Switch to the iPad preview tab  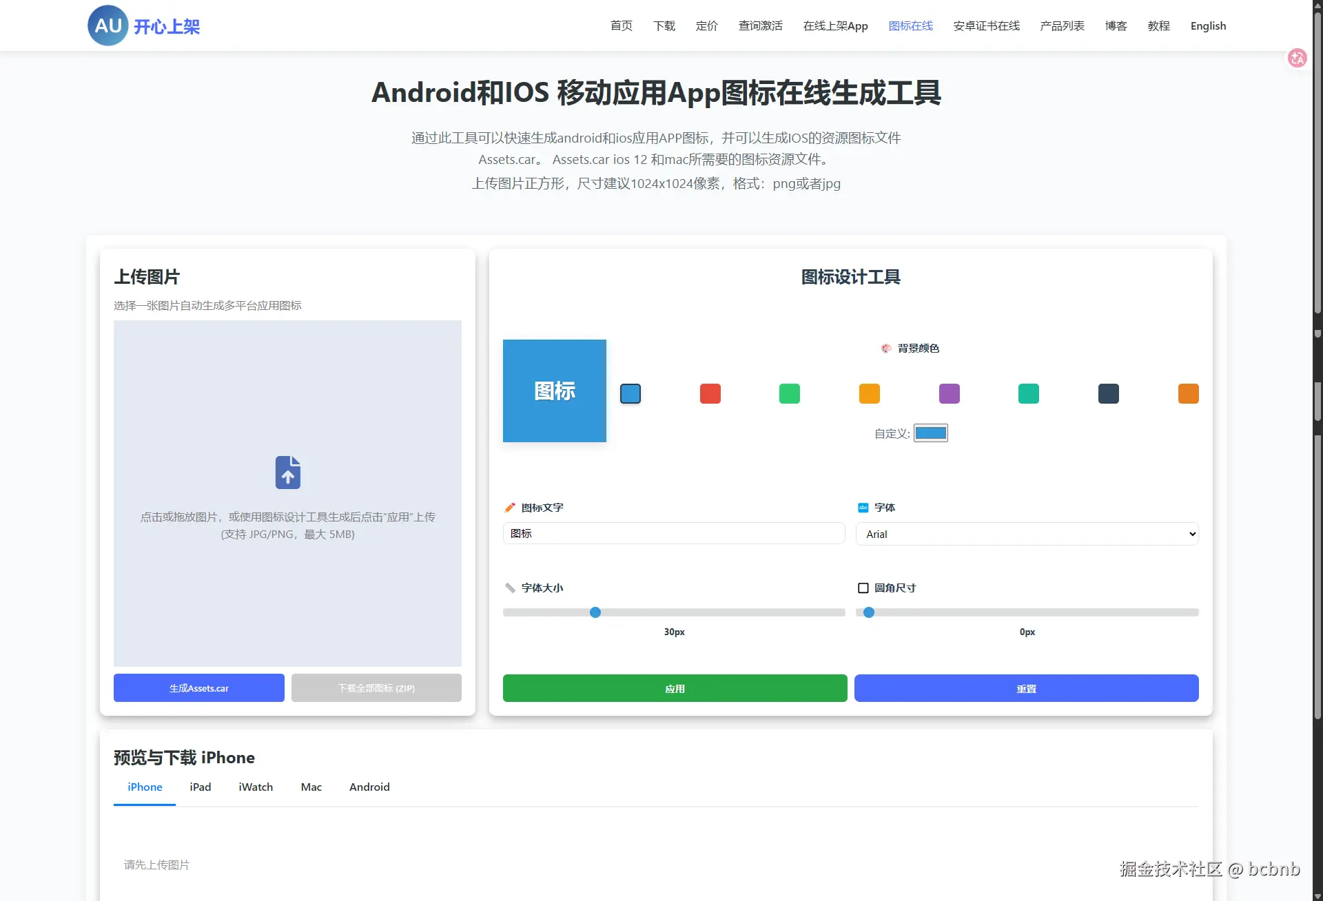[200, 787]
